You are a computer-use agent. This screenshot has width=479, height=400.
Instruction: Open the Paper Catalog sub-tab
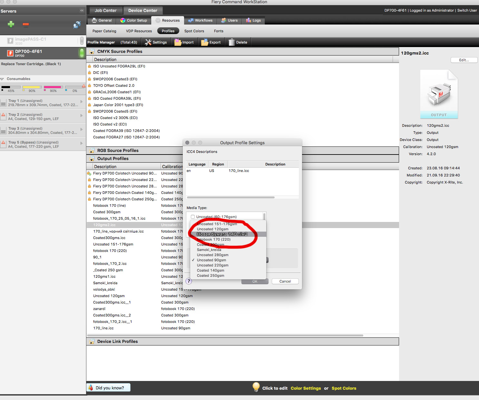tap(104, 31)
